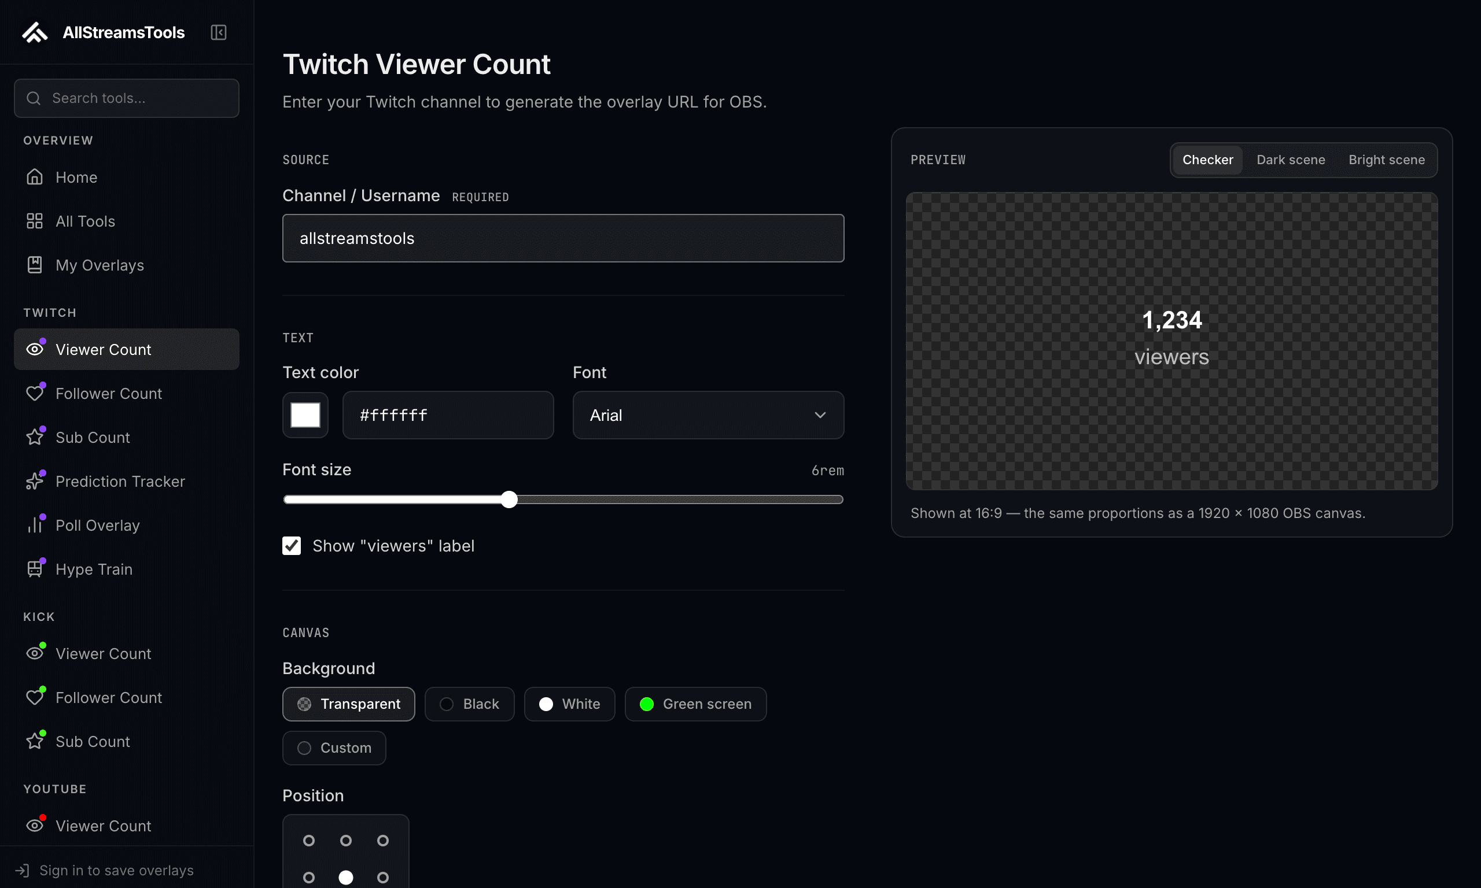Open Home in the sidebar
This screenshot has height=888, width=1481.
[x=126, y=177]
